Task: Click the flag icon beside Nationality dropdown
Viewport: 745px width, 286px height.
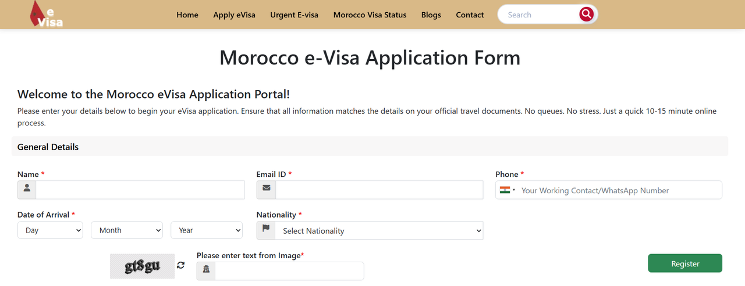Action: pos(266,230)
